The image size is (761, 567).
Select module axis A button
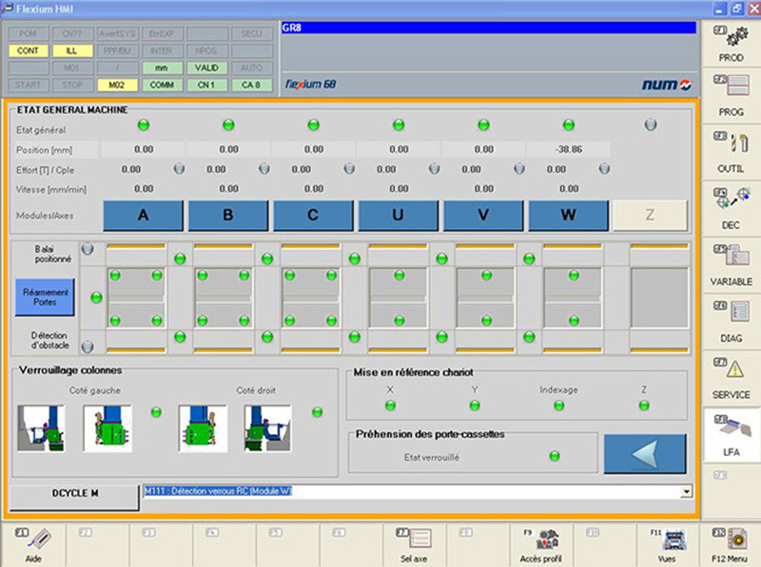click(x=144, y=215)
